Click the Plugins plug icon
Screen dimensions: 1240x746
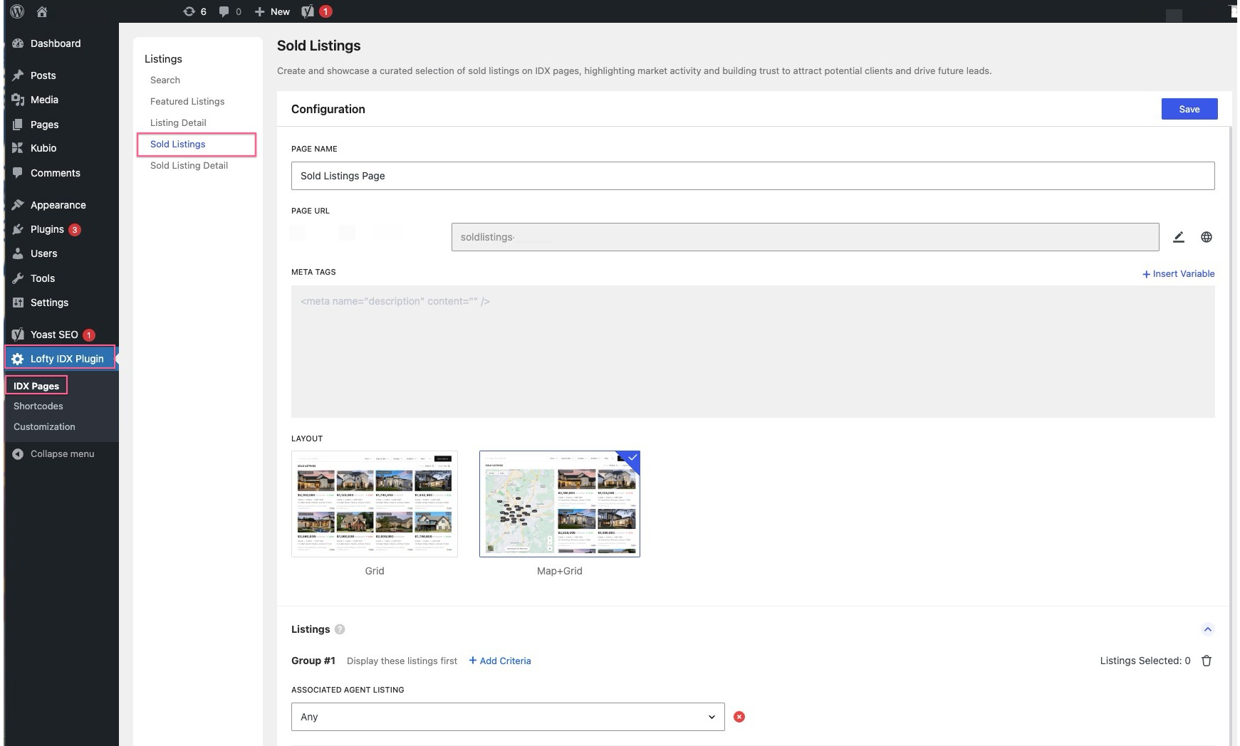coord(18,229)
